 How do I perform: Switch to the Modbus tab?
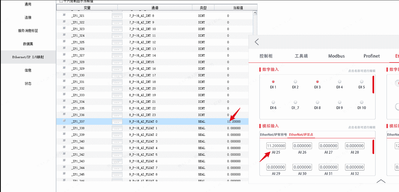point(336,56)
